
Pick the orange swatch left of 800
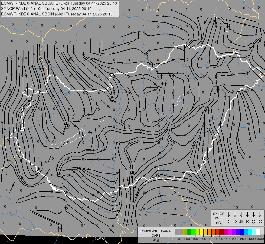click(210, 232)
